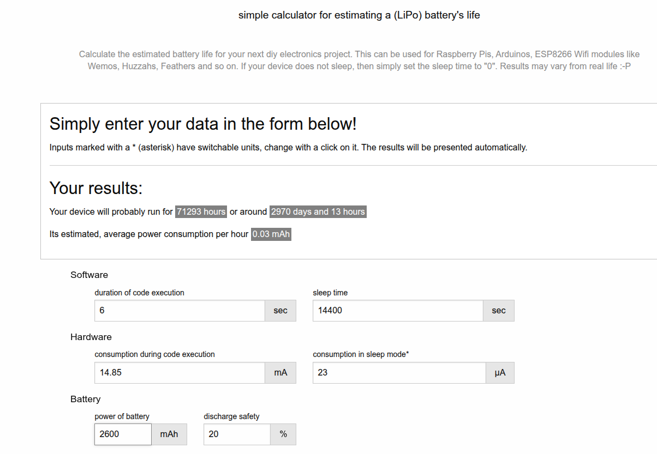Click the mA unit of execution consumption

click(280, 373)
